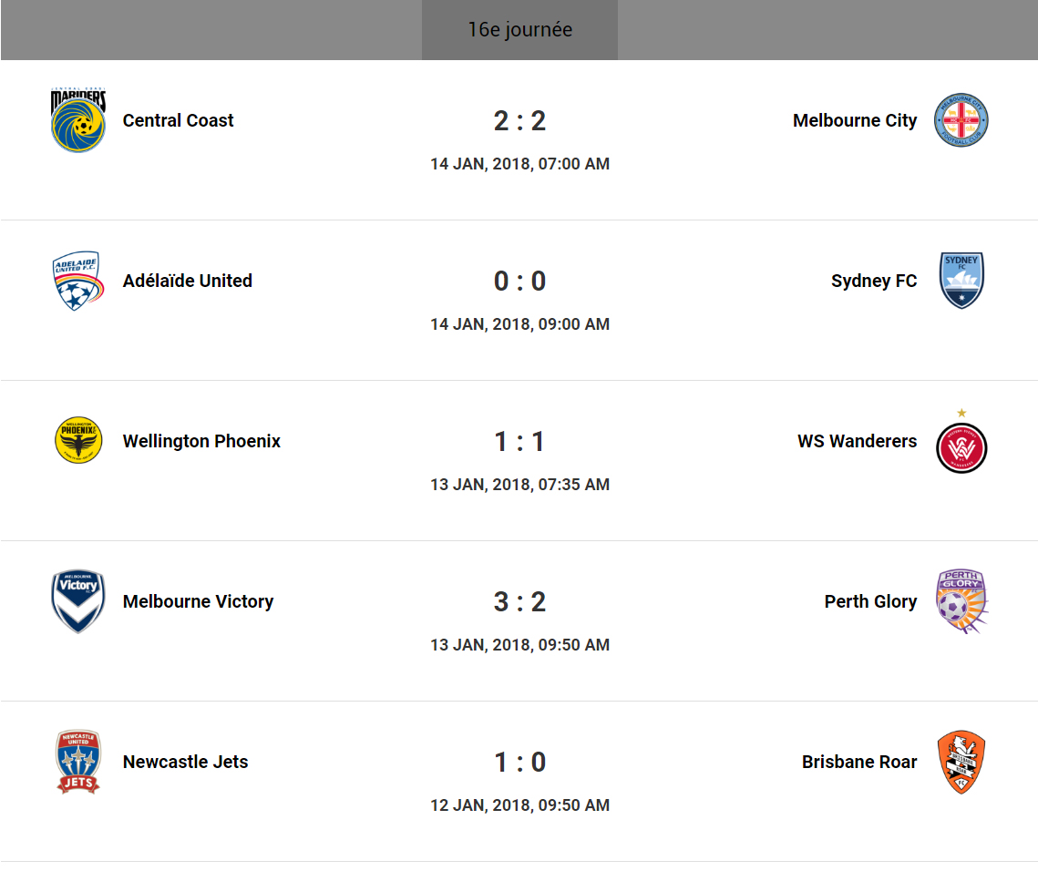
Task: View the 2 : 2 match score
Action: tap(519, 120)
